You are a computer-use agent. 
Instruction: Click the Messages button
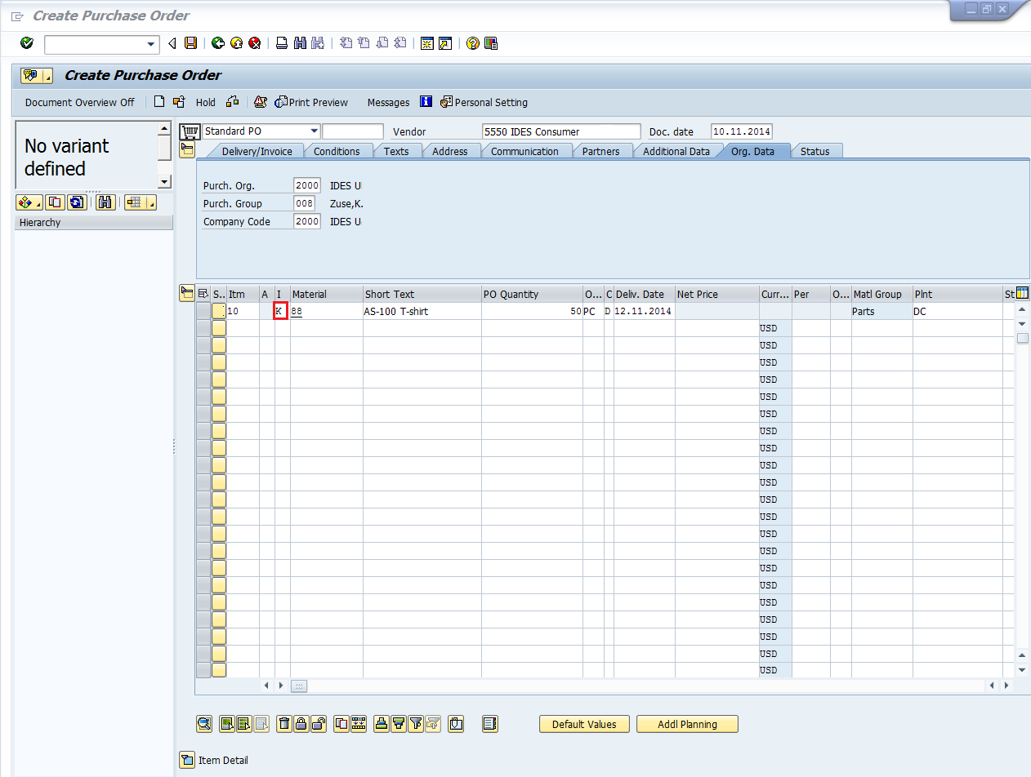tap(389, 102)
